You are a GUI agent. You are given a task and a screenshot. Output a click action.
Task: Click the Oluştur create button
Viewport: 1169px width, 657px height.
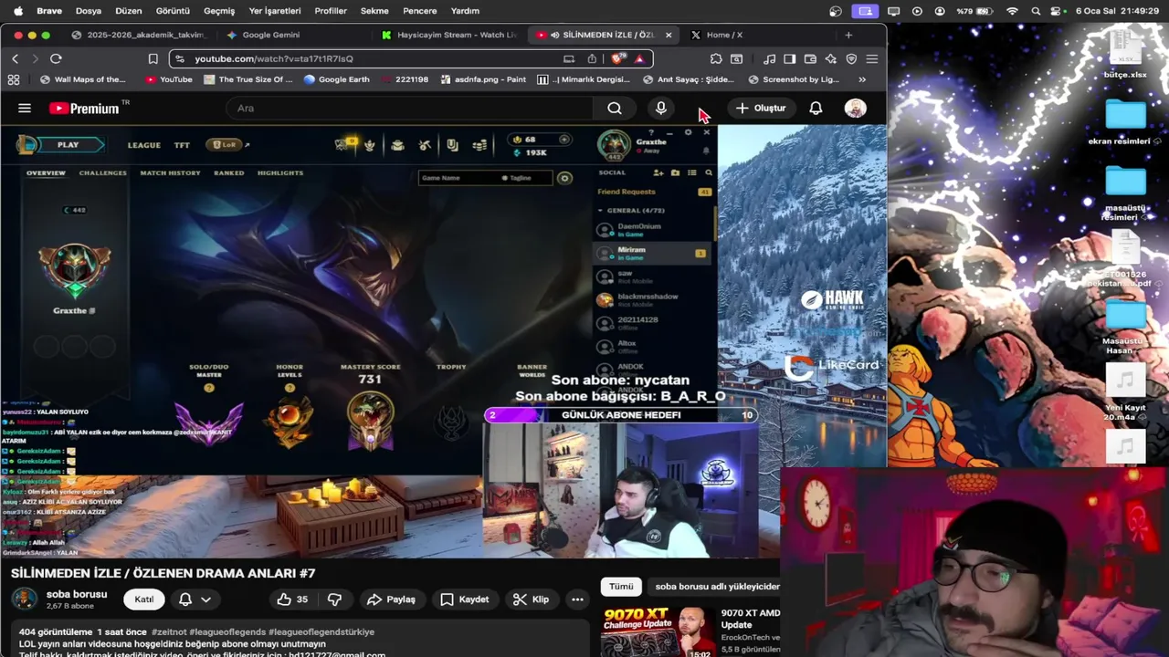pyautogui.click(x=761, y=108)
